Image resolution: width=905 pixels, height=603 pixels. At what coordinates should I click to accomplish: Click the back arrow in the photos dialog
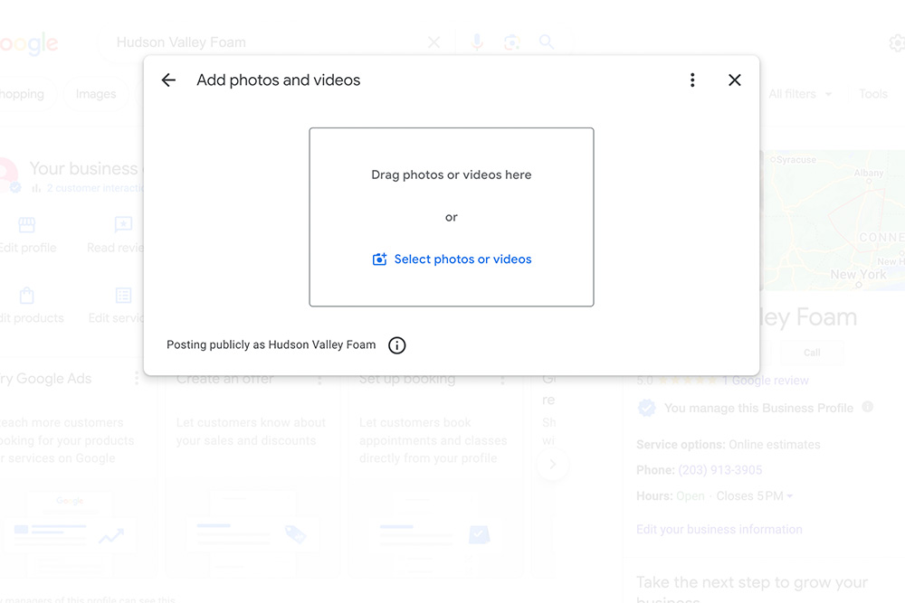click(168, 80)
